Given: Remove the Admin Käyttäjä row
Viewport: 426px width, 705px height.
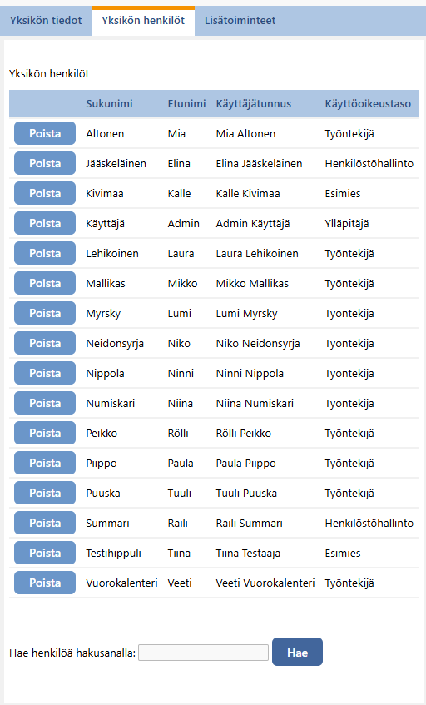Looking at the screenshot, I should pyautogui.click(x=45, y=223).
